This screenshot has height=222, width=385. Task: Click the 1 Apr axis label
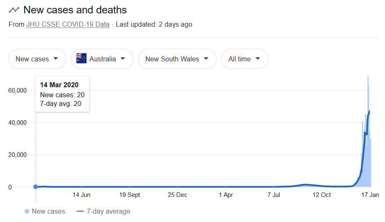point(226,195)
